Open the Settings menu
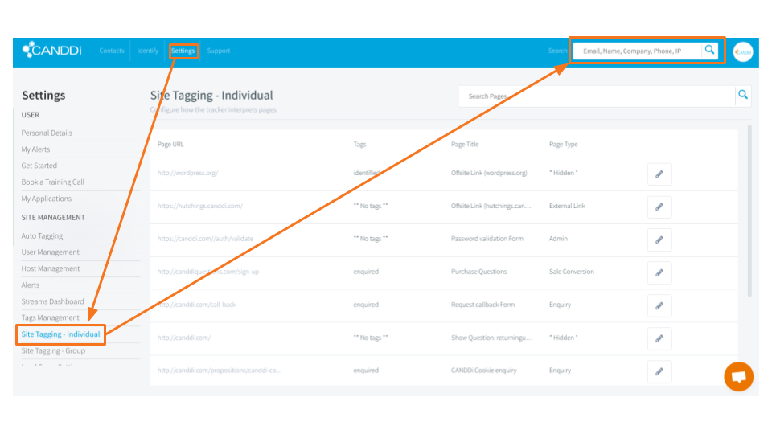This screenshot has height=434, width=772. (x=183, y=51)
